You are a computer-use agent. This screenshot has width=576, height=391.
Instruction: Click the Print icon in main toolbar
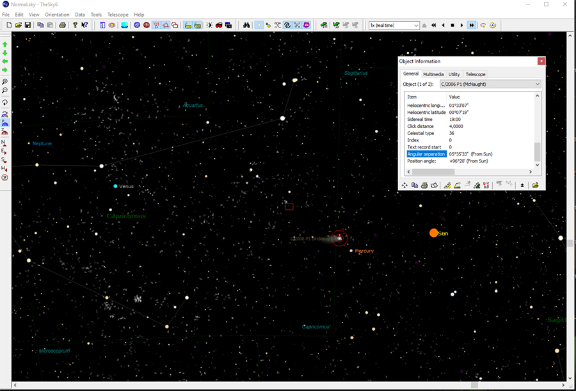[63, 26]
